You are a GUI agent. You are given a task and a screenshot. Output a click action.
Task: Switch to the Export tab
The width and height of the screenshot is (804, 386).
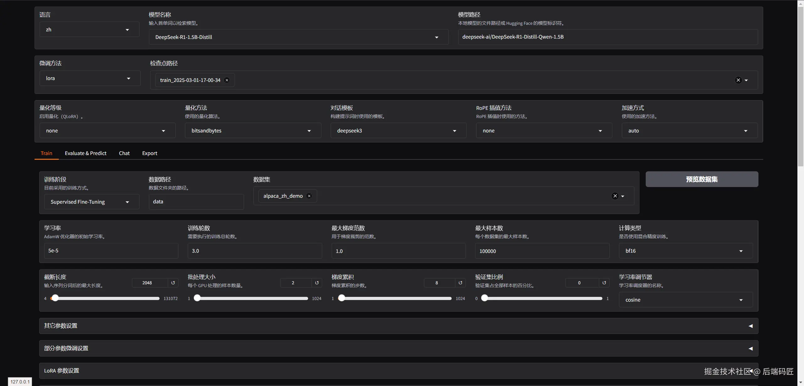coord(149,153)
